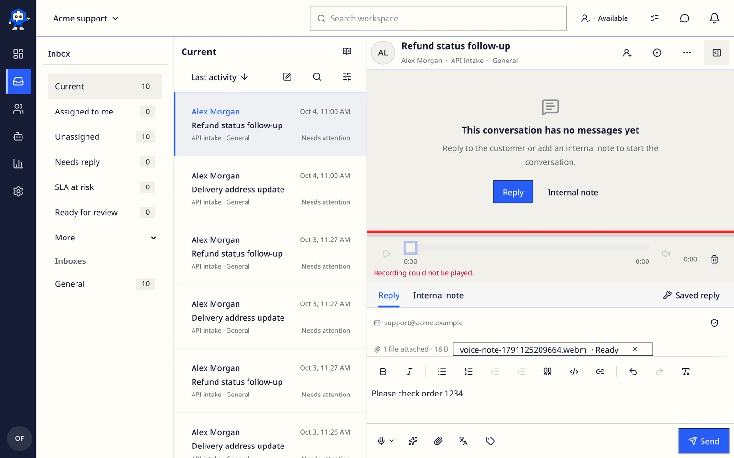734x458 pixels.
Task: Toggle bold formatting
Action: 383,372
